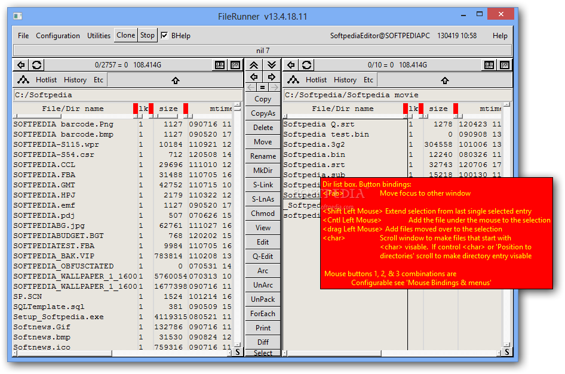Open the left pane Hotlist menu

click(x=46, y=80)
